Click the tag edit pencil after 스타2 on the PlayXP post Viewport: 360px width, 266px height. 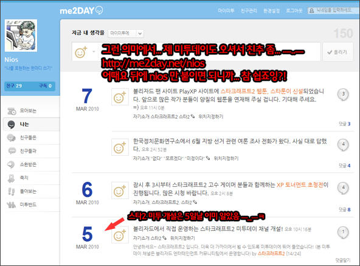pyautogui.click(x=193, y=116)
